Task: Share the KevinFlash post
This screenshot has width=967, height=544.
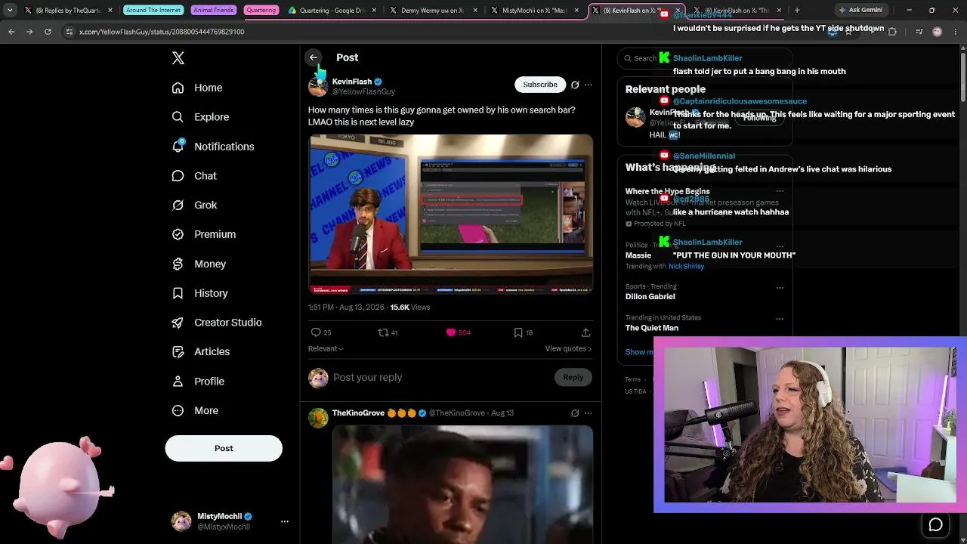Action: pos(585,332)
